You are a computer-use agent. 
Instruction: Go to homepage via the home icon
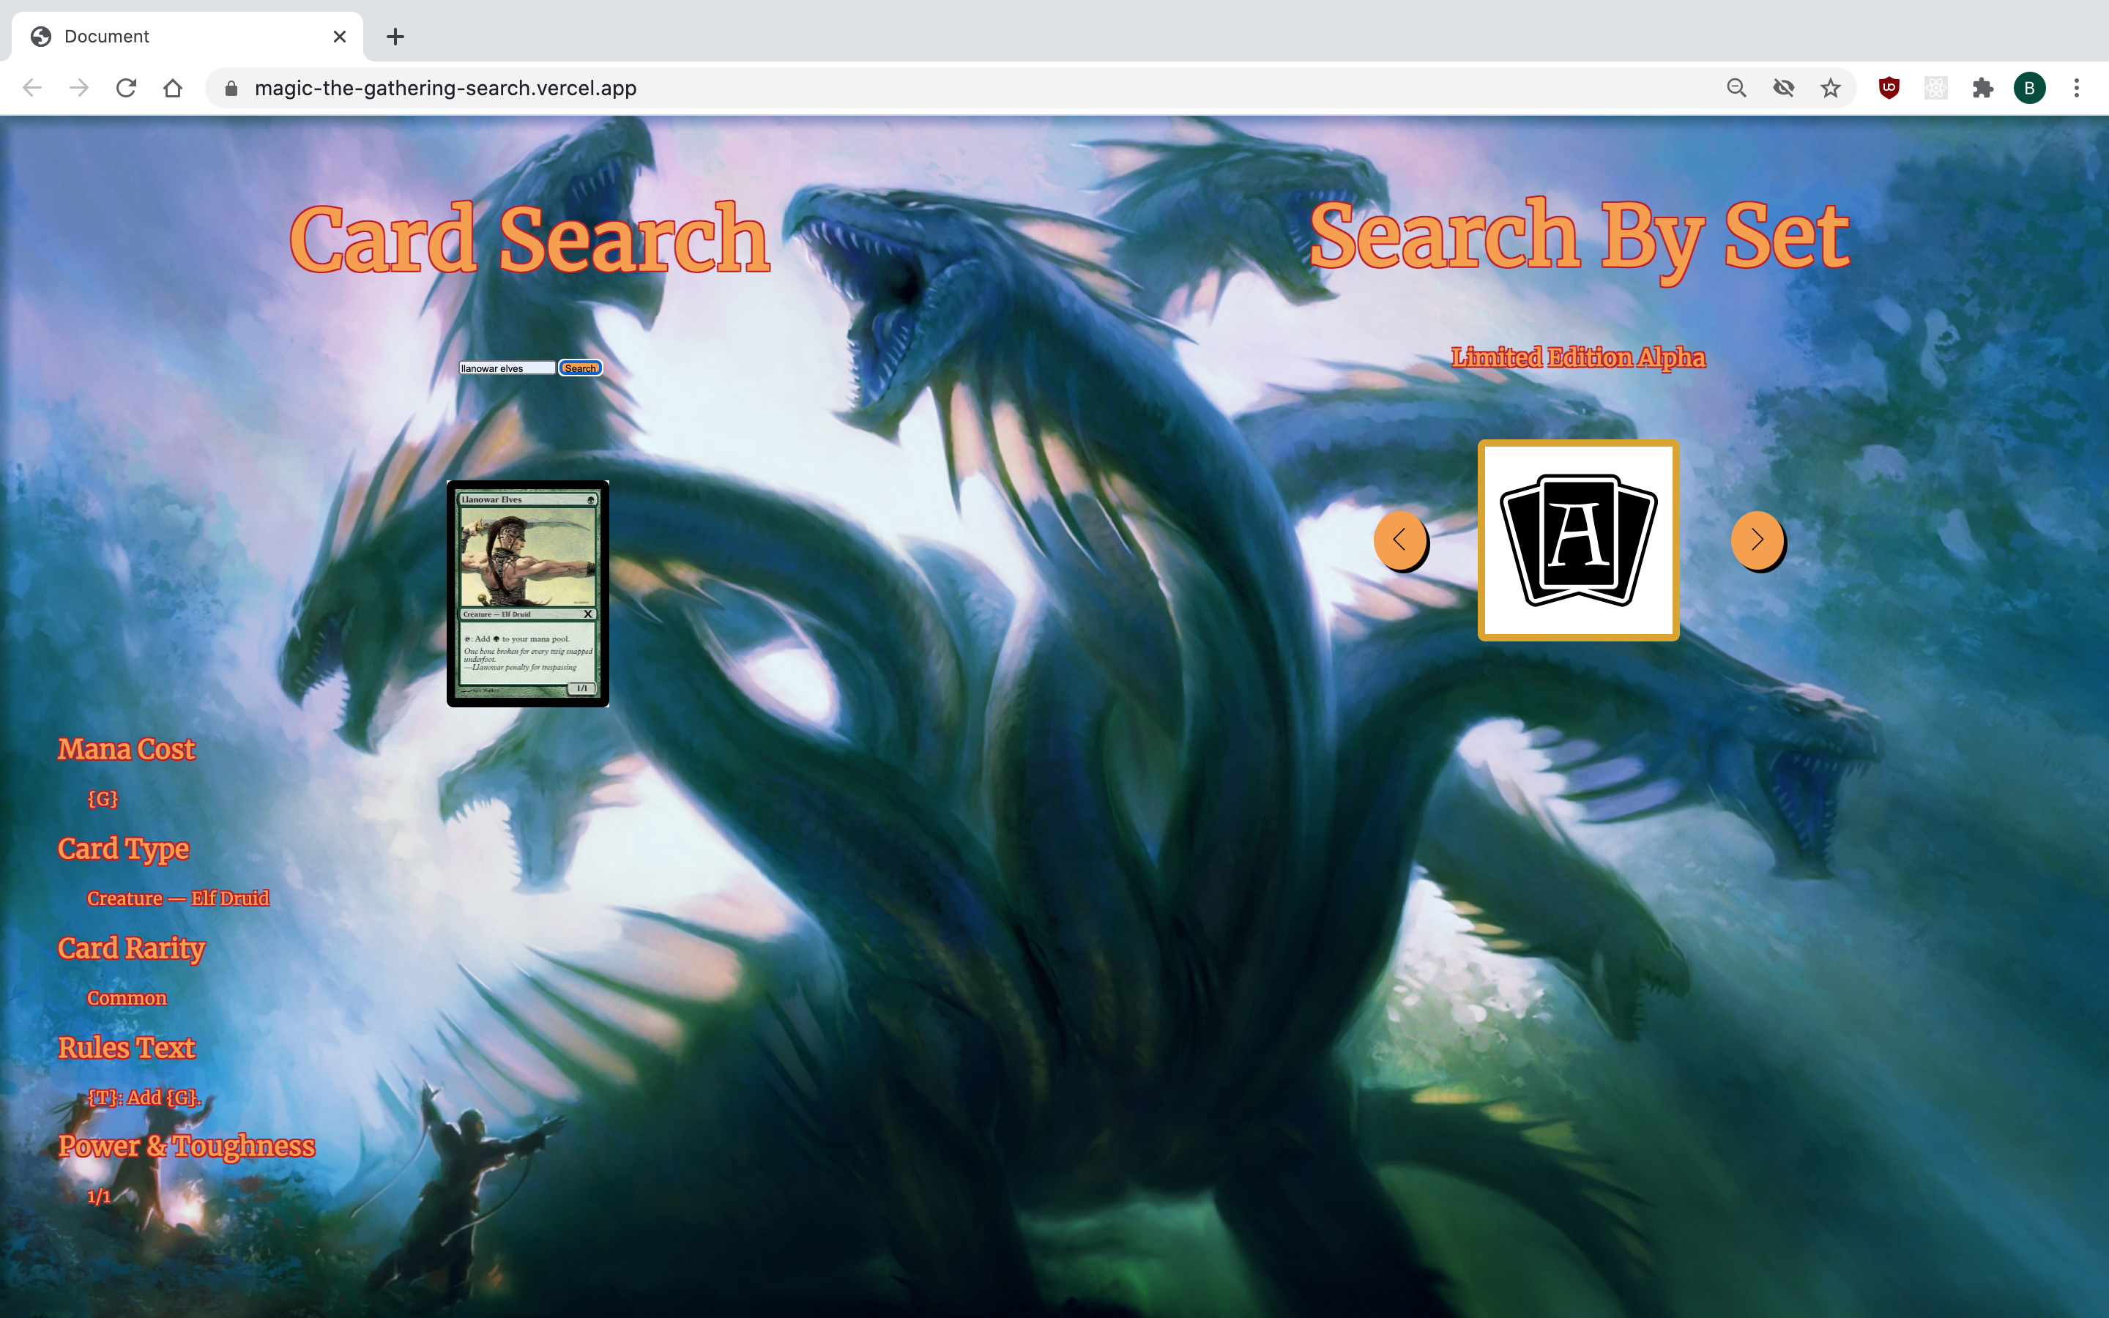173,87
